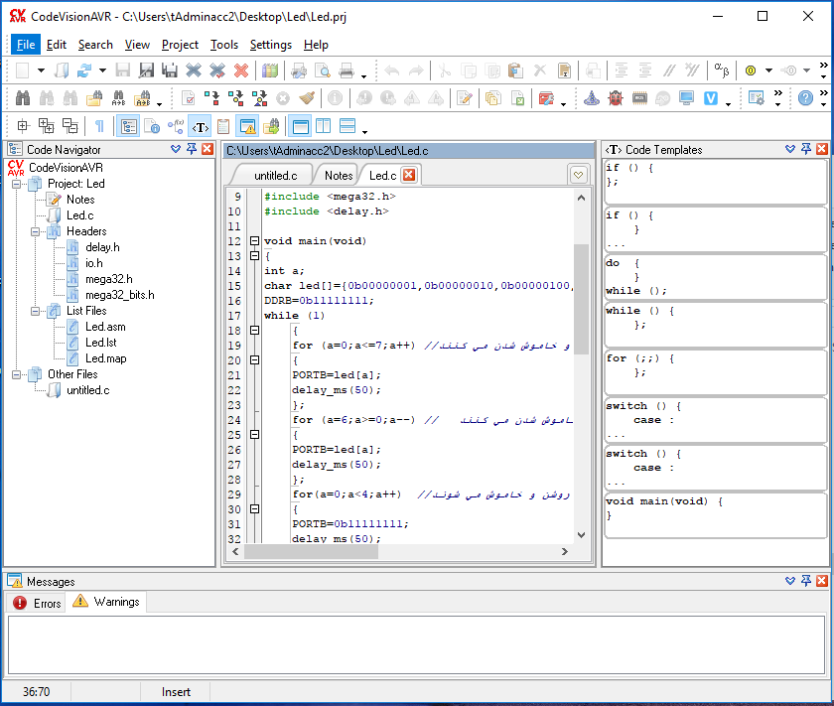Toggle show paragraph marks ¶ button
This screenshot has height=706, width=834.
[99, 126]
